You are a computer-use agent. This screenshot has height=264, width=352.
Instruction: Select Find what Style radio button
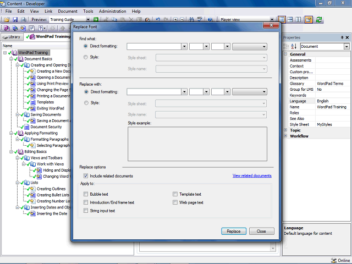(86, 57)
